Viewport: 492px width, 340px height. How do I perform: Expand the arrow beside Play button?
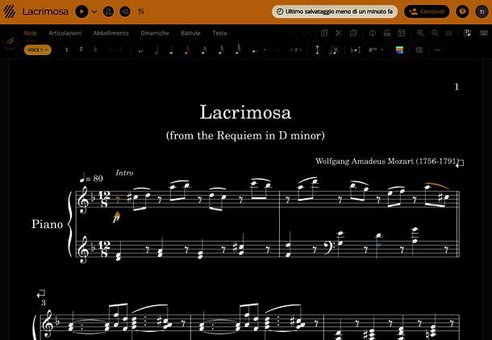[x=94, y=12]
